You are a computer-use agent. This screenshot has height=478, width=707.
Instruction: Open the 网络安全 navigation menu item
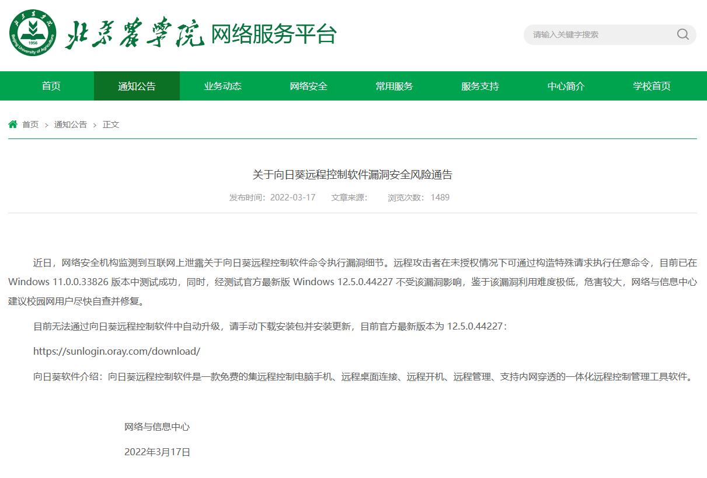(308, 86)
